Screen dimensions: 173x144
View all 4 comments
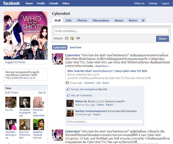(81, 95)
